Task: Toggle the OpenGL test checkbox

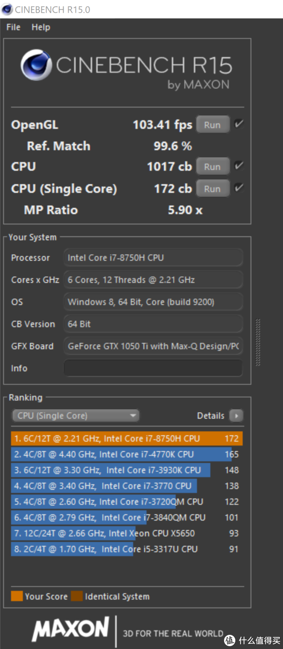Action: click(239, 124)
